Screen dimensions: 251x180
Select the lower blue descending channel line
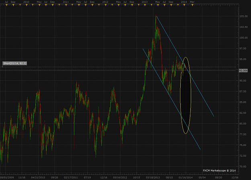pos(171,99)
